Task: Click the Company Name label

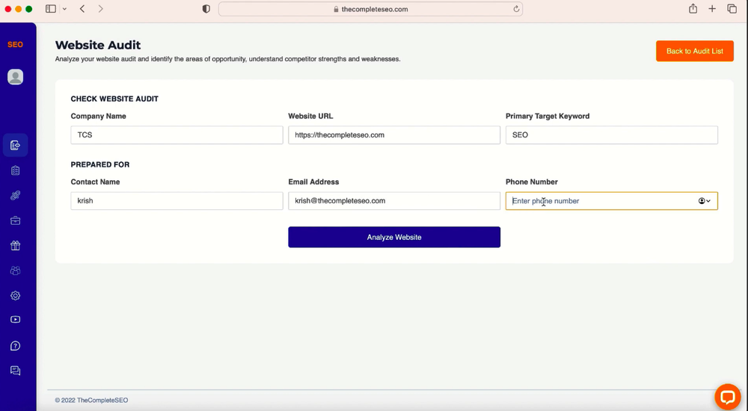Action: click(x=98, y=116)
